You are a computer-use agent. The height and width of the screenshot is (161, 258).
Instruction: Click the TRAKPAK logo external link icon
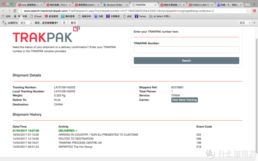coord(77,29)
